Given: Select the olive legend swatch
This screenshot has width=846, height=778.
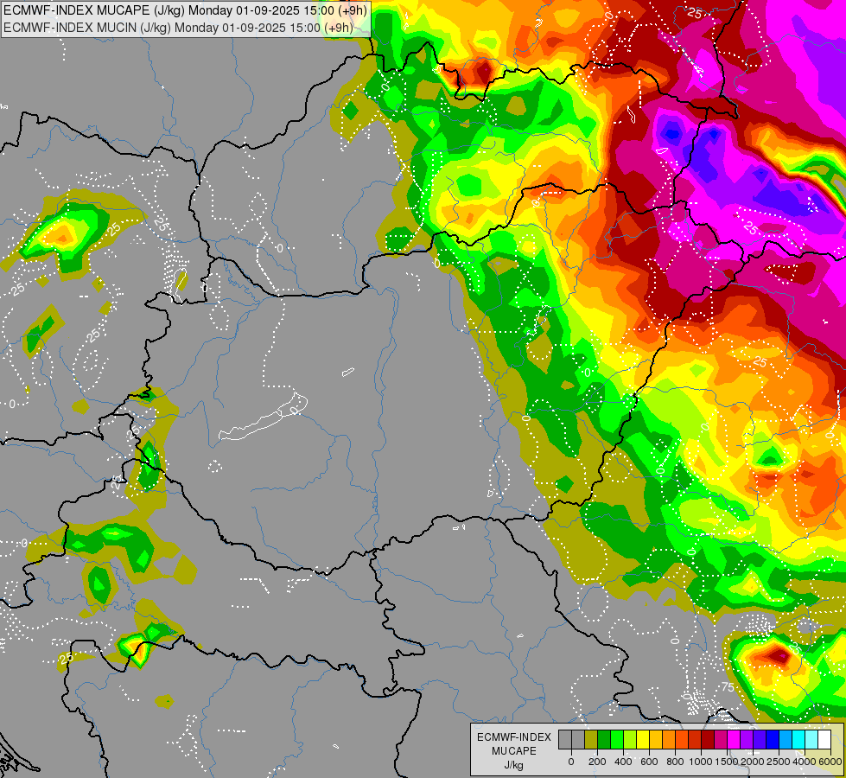Looking at the screenshot, I should point(591,739).
